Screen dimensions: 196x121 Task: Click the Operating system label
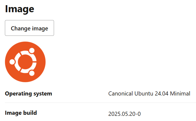click(x=29, y=94)
